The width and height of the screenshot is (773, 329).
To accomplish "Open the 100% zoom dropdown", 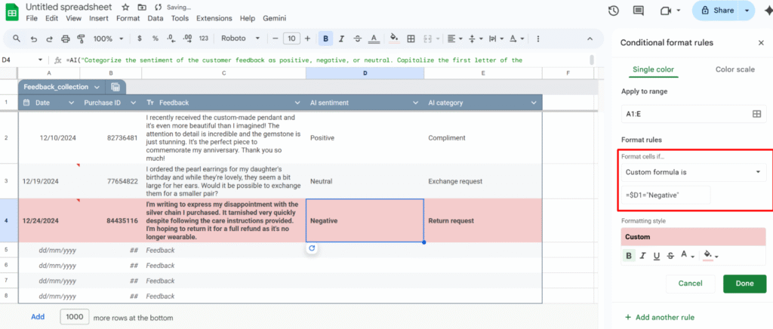I will click(106, 38).
